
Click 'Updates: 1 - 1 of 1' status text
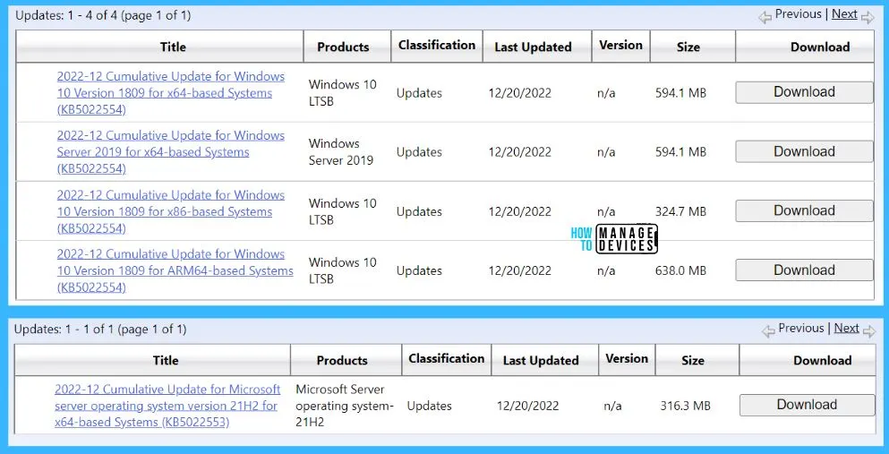pyautogui.click(x=100, y=330)
